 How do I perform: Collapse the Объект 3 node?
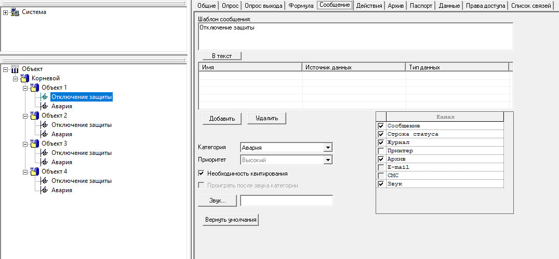(x=25, y=144)
